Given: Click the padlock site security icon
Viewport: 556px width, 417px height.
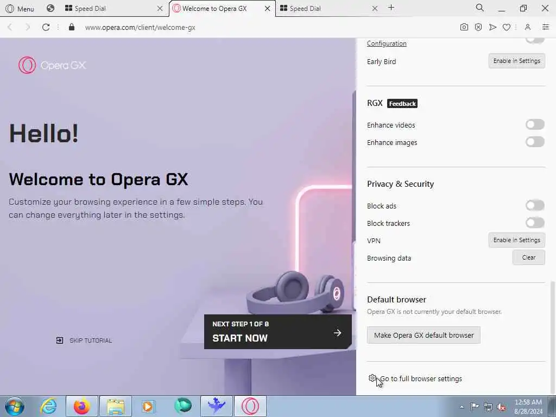Looking at the screenshot, I should tap(72, 27).
